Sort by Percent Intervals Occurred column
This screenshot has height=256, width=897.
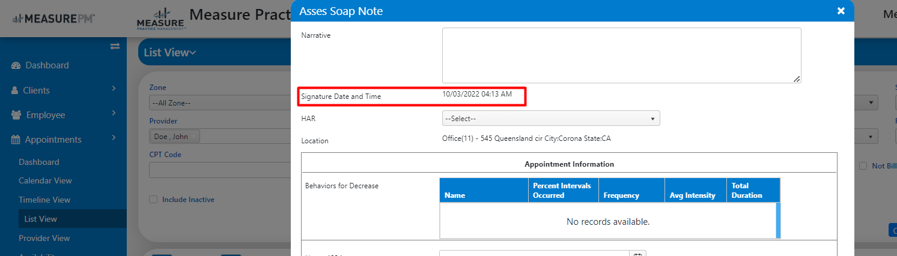(564, 190)
